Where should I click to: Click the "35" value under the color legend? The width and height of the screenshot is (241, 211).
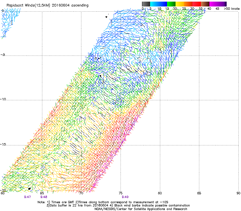(201, 9)
